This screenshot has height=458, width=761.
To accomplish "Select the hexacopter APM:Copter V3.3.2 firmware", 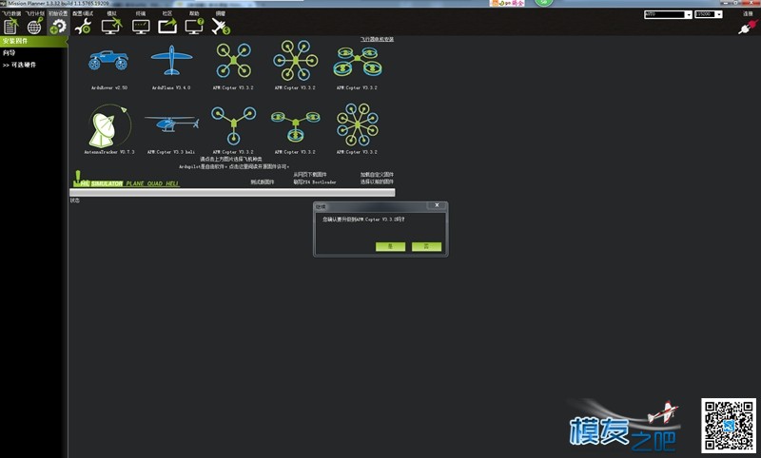I will point(296,60).
